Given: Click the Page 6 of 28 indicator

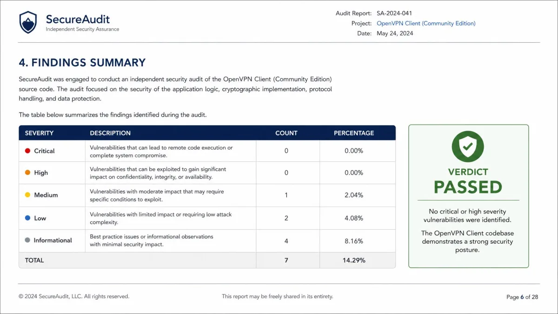Looking at the screenshot, I should (522, 297).
